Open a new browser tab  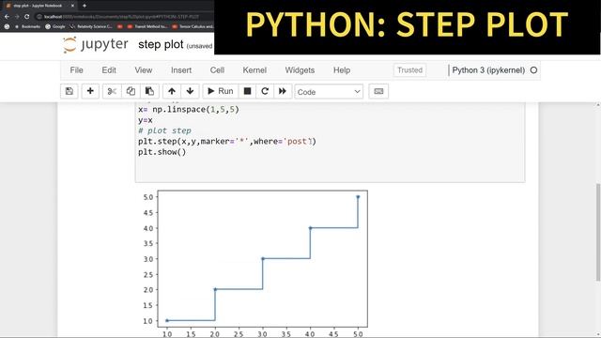click(x=85, y=6)
